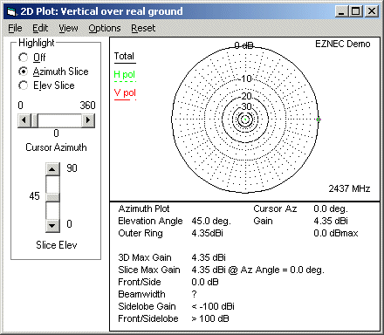Click the Reset menu item
This screenshot has width=384, height=335.
click(143, 28)
